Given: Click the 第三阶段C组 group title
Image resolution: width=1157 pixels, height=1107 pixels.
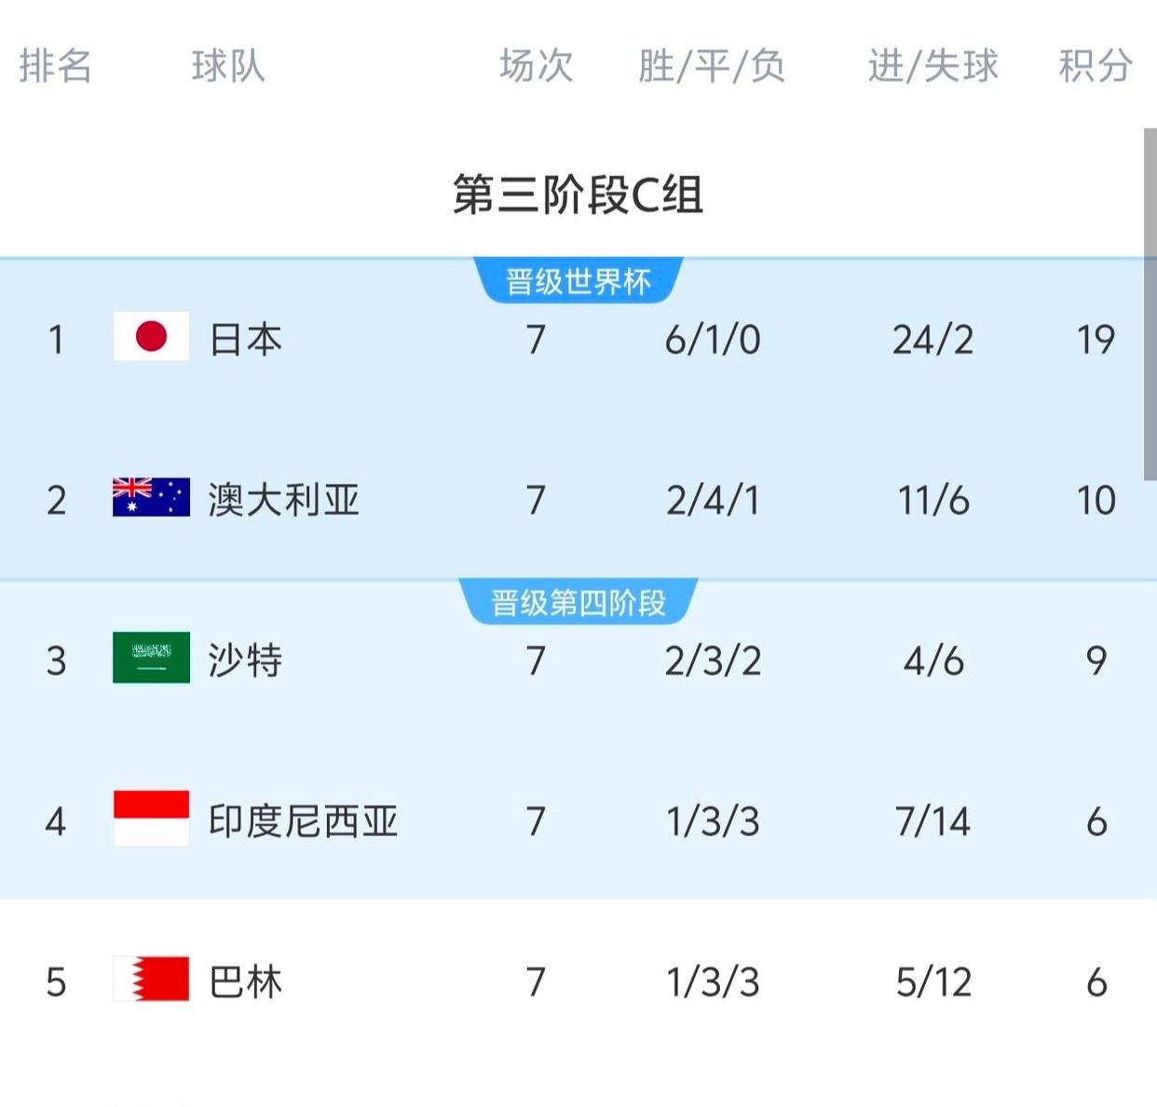Looking at the screenshot, I should click(x=578, y=195).
